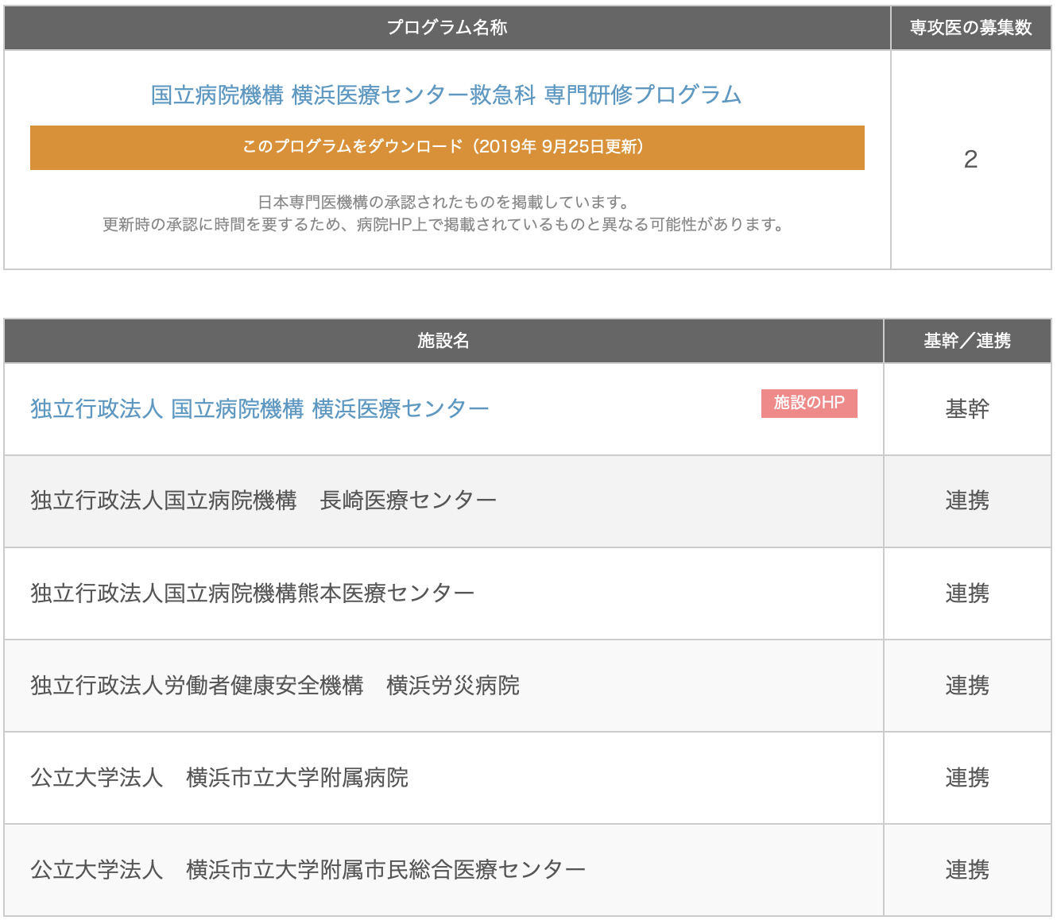
Task: Click the 施設名 column header
Action: tap(443, 341)
